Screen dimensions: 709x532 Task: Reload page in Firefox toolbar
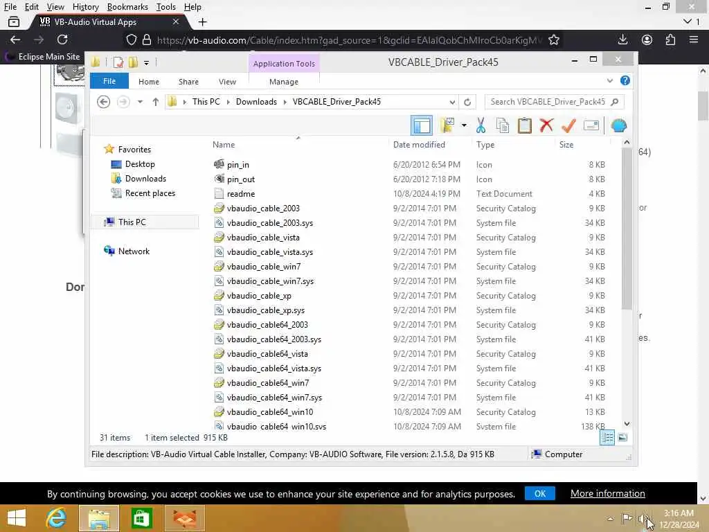[x=62, y=39]
